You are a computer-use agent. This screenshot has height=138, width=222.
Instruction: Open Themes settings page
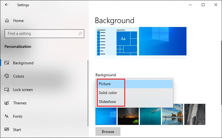[20, 103]
